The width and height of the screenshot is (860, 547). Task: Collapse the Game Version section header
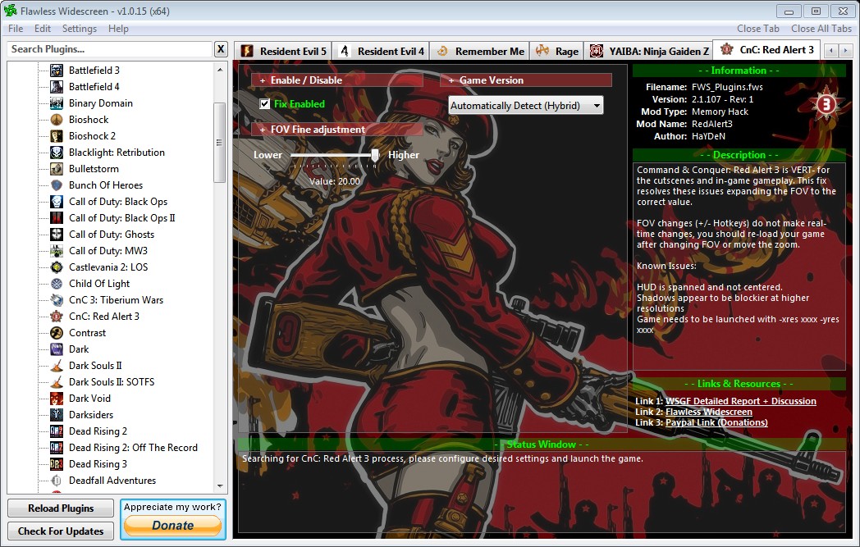[525, 80]
